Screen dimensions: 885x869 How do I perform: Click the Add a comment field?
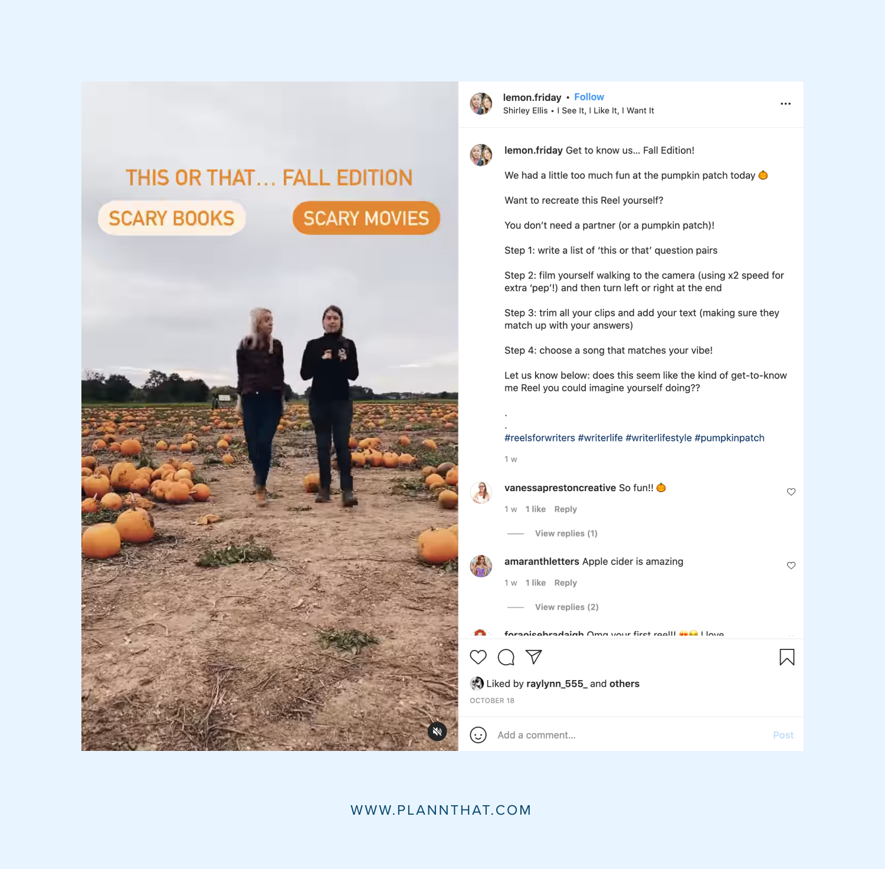(x=631, y=735)
